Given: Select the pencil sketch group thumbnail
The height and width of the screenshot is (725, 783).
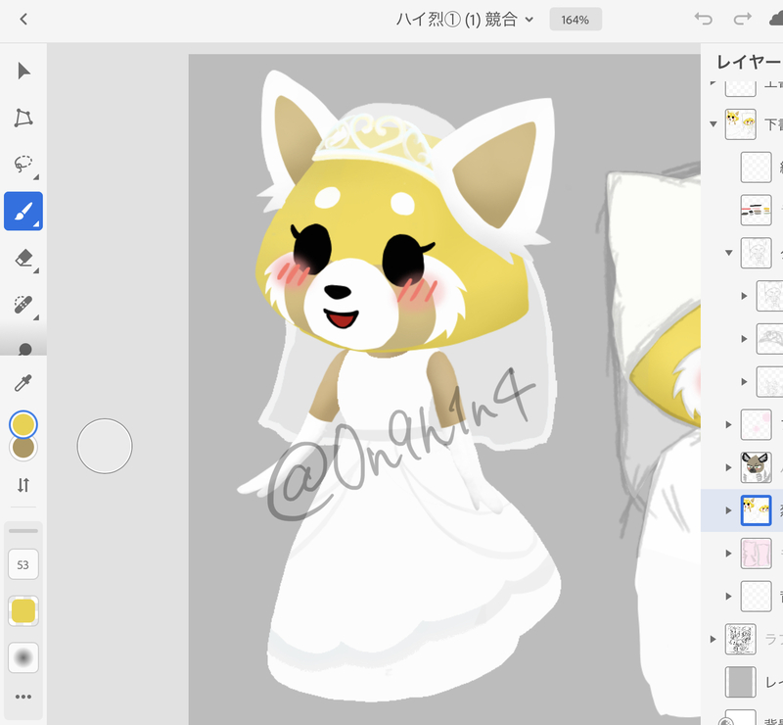Looking at the screenshot, I should (756, 253).
